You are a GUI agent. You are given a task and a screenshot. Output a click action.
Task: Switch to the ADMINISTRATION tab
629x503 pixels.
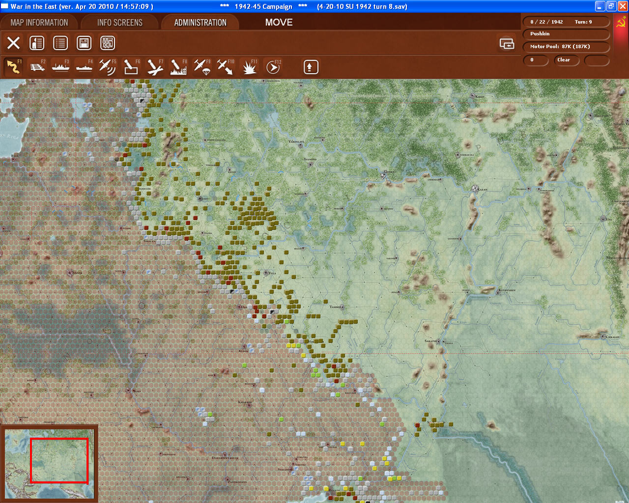200,23
